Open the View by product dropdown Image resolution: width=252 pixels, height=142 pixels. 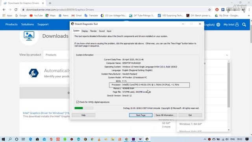click(56, 55)
